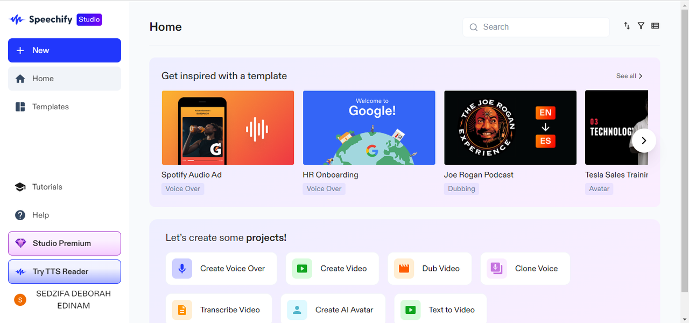Start Text to Video project
Screen dimensions: 689x323
click(440, 310)
